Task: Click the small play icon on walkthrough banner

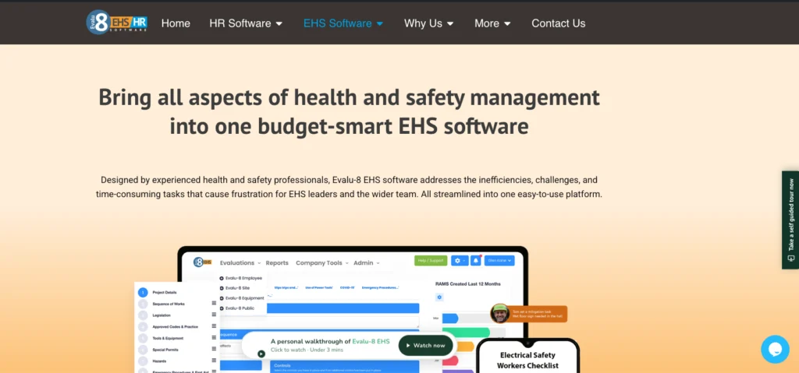Action: click(x=261, y=354)
